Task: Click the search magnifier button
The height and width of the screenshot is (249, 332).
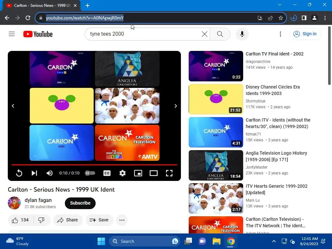Action: pyautogui.click(x=220, y=34)
